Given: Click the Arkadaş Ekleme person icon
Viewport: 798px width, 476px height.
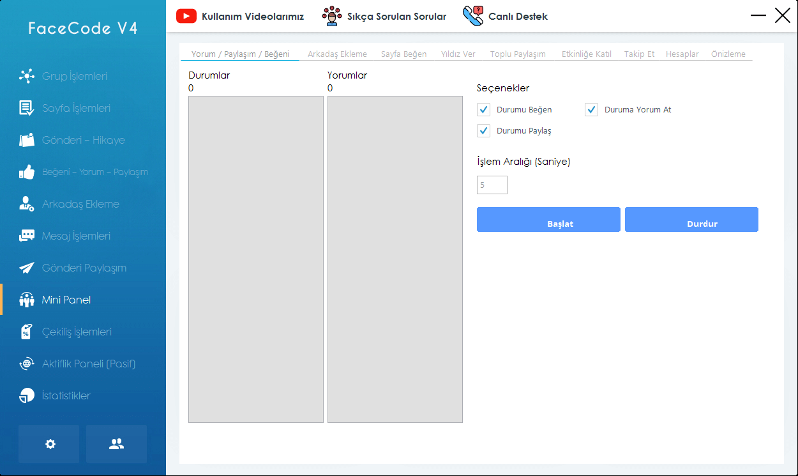Looking at the screenshot, I should coord(27,204).
